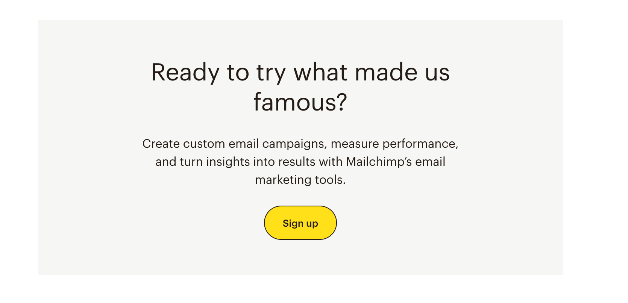Click the second line of the paragraph
This screenshot has height=303, width=628.
300,162
